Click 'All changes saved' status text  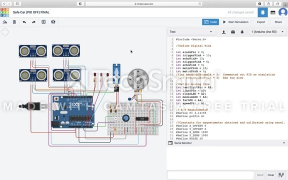pyautogui.click(x=240, y=12)
